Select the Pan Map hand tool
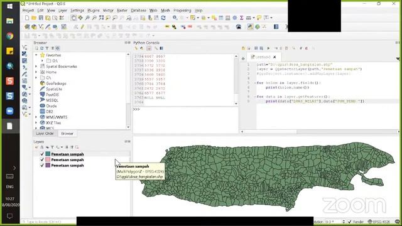 coord(73,18)
